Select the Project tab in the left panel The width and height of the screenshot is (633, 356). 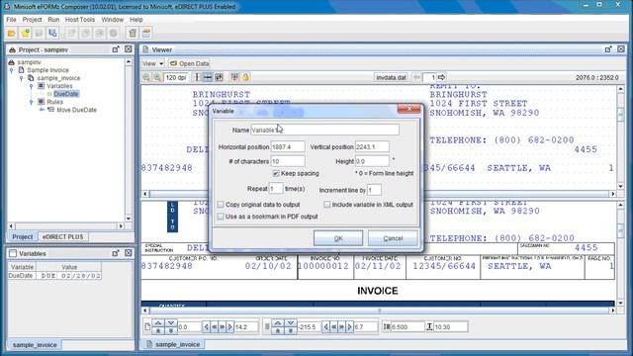pos(22,237)
